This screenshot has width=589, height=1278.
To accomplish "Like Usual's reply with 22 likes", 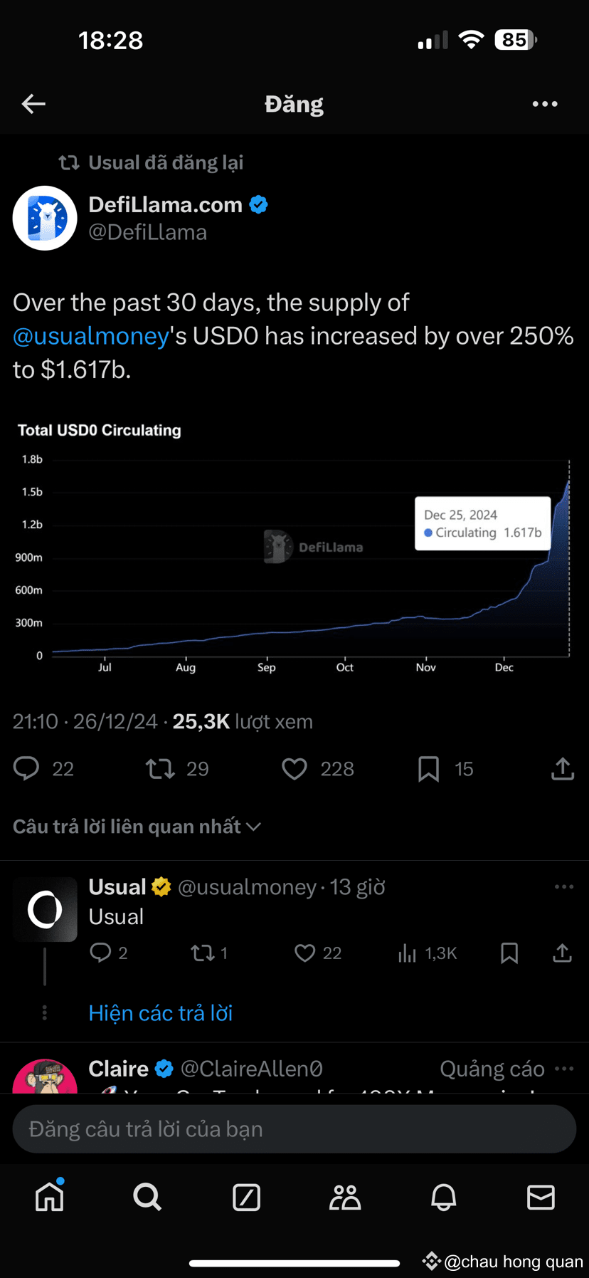I will pyautogui.click(x=305, y=953).
